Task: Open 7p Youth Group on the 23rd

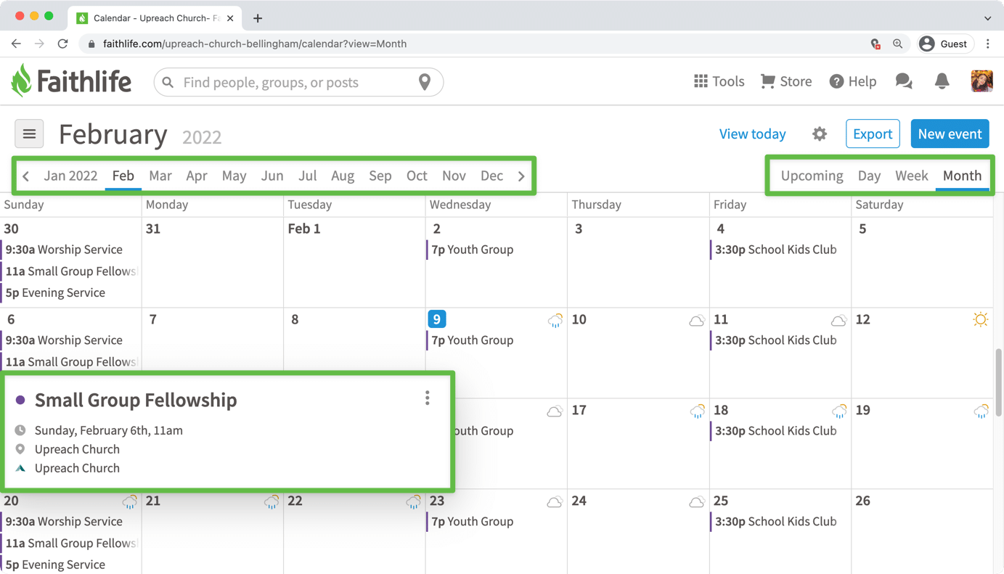Action: click(x=472, y=522)
